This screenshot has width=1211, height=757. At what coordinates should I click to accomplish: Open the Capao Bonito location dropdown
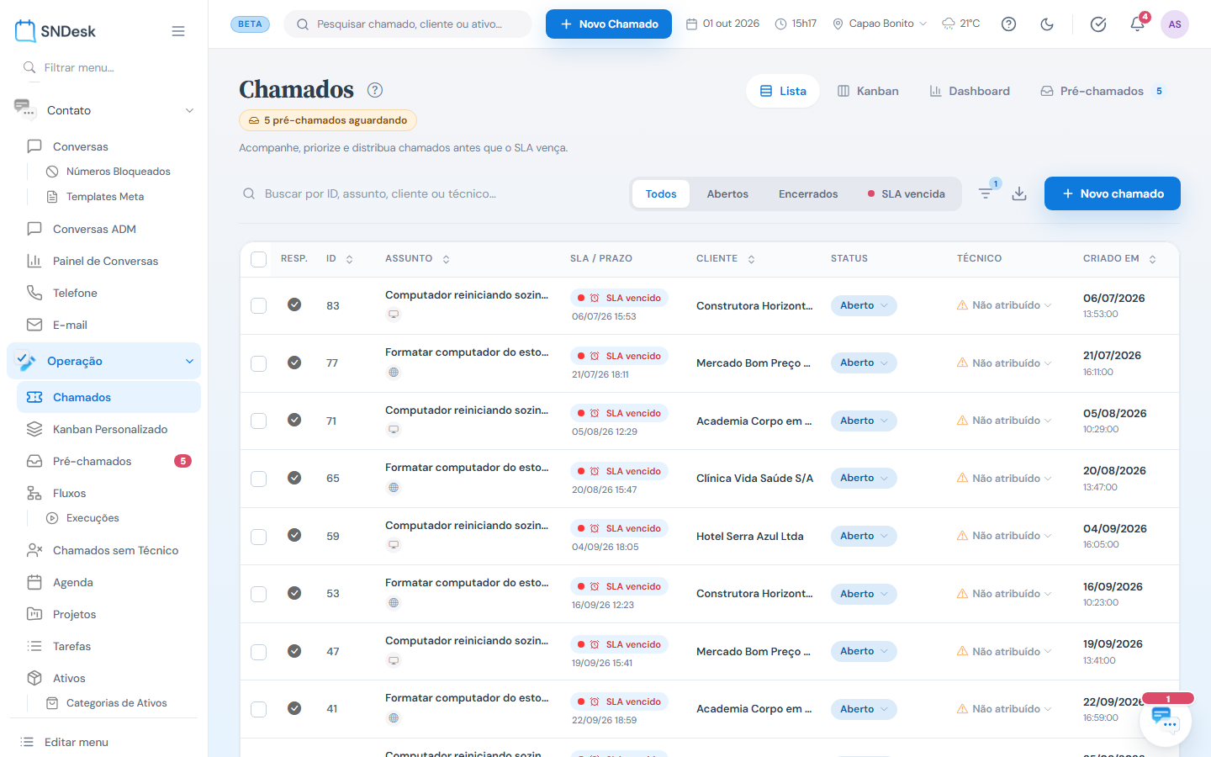(880, 24)
